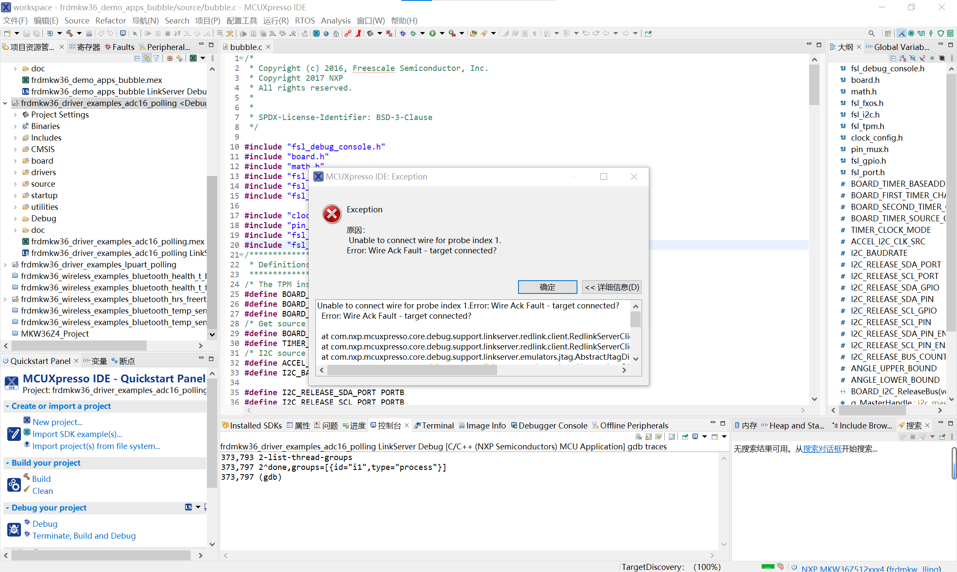Click horizontal scrollbar in exception details pane
Viewport: 957px width, 572px height.
coord(412,370)
